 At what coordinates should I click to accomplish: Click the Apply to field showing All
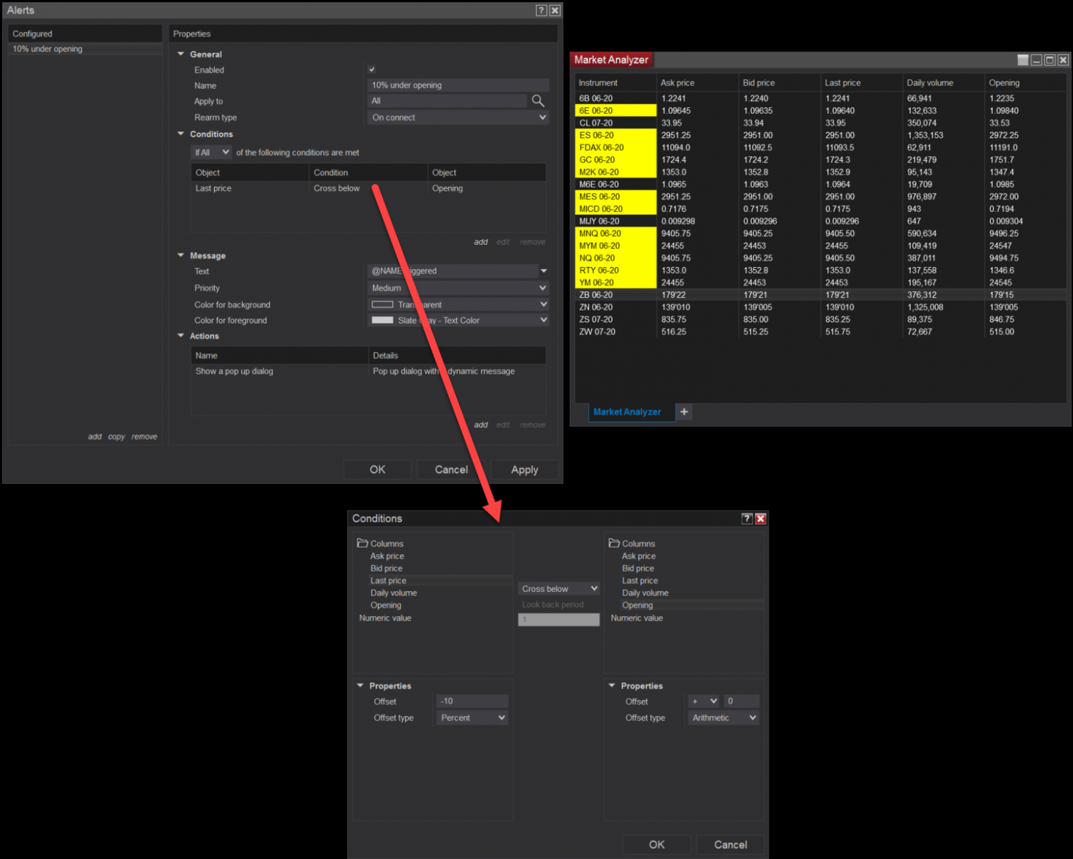coord(448,101)
